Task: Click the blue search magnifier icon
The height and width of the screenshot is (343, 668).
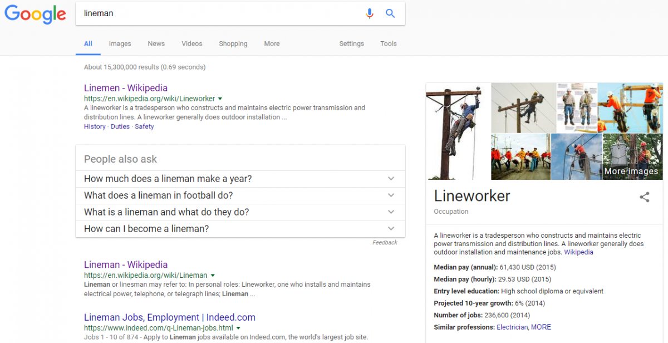Action: [x=390, y=13]
